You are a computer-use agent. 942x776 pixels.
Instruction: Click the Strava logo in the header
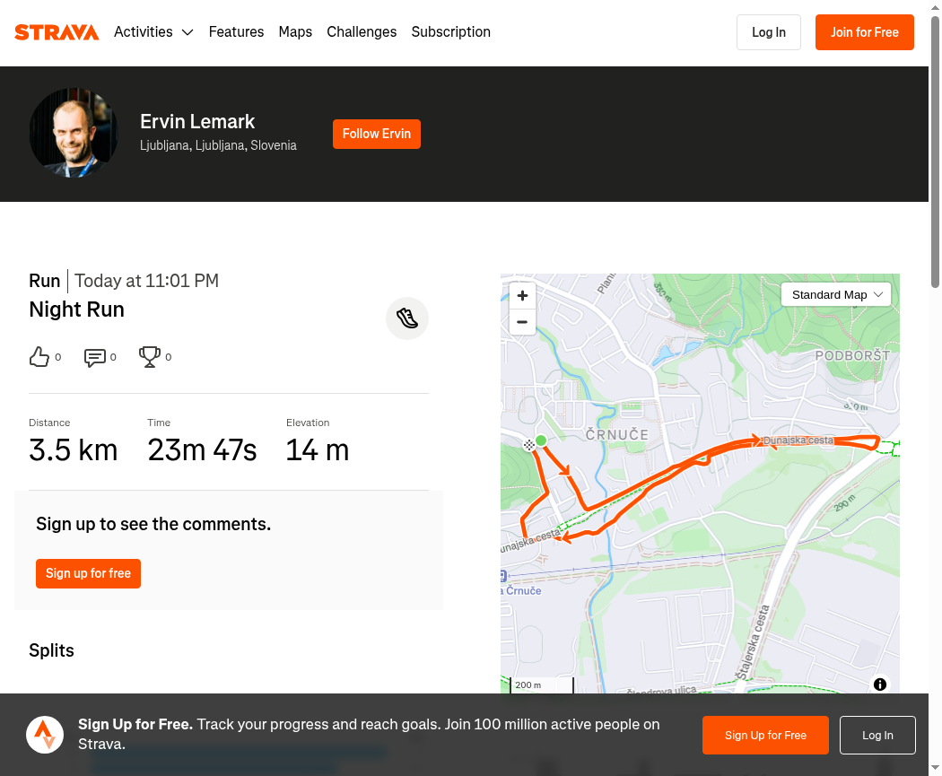coord(57,31)
